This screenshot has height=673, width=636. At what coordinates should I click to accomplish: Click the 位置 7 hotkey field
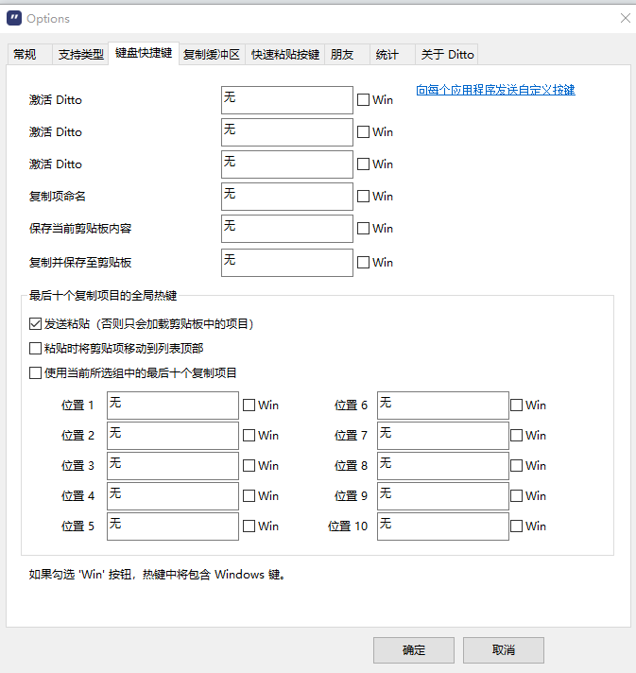click(443, 436)
